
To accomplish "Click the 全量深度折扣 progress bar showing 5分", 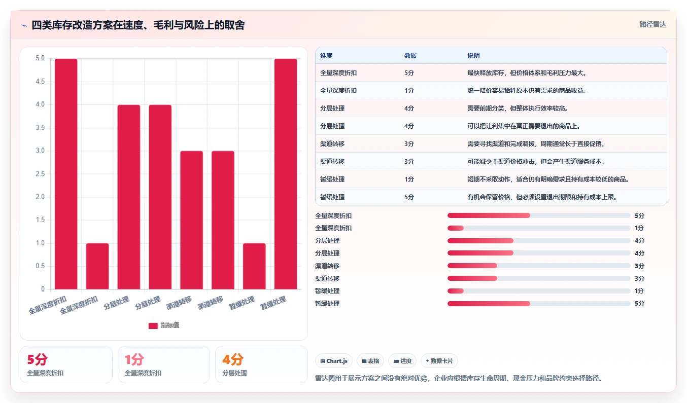I will tap(539, 215).
